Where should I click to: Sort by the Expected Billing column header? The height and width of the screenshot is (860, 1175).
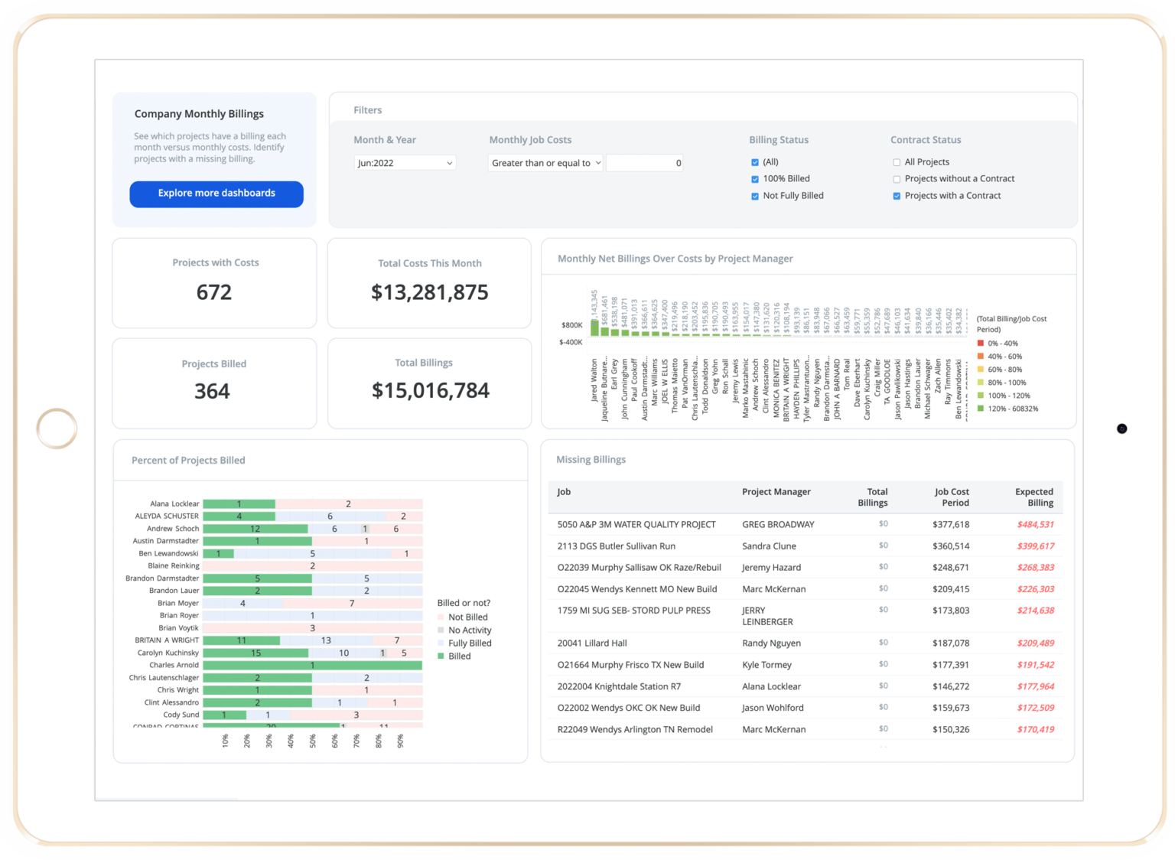tap(1034, 497)
